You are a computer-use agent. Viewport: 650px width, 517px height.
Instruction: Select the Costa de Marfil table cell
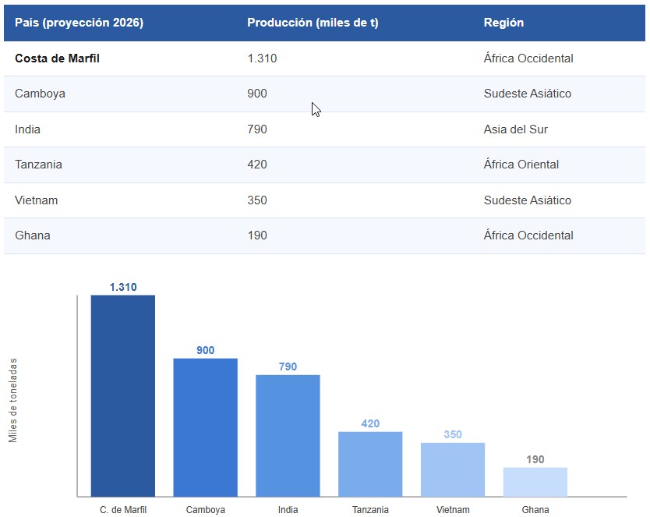pyautogui.click(x=57, y=58)
